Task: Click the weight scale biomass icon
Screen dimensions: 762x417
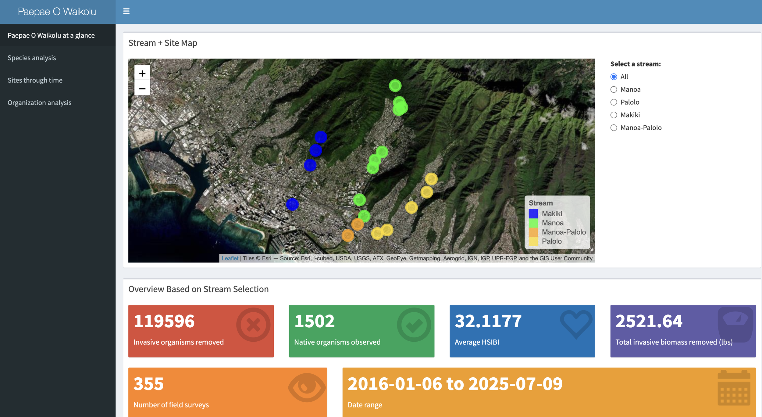Action: (x=735, y=324)
